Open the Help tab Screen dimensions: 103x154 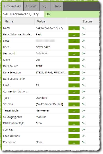click(x=57, y=6)
